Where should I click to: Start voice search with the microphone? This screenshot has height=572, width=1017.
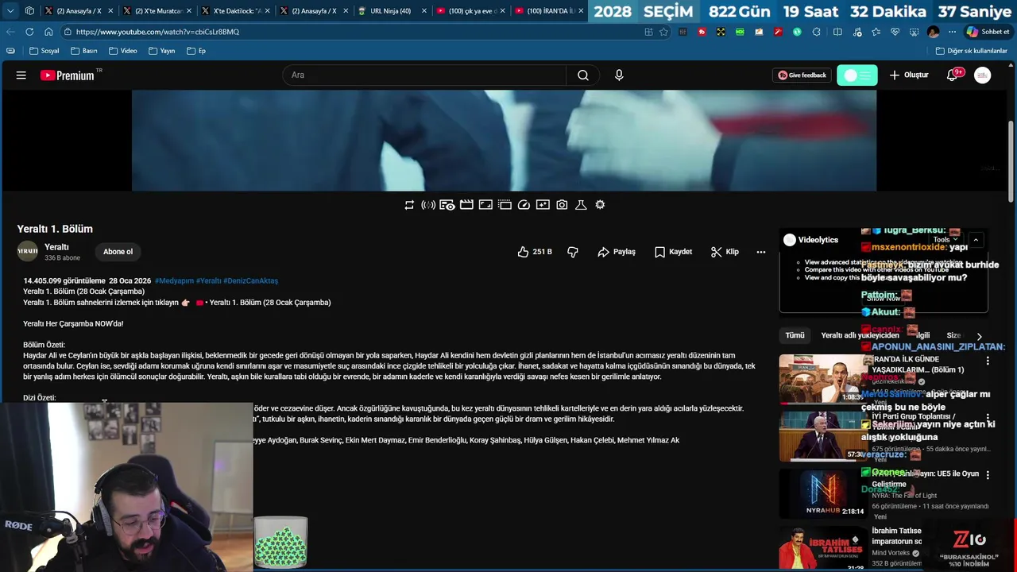[619, 75]
